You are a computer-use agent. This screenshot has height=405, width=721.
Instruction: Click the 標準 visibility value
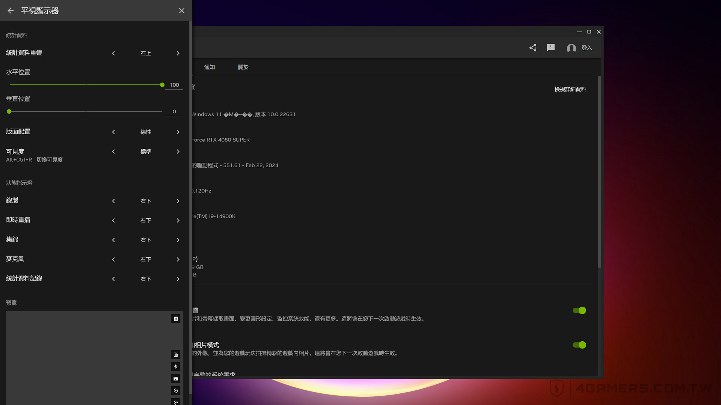[x=146, y=151]
